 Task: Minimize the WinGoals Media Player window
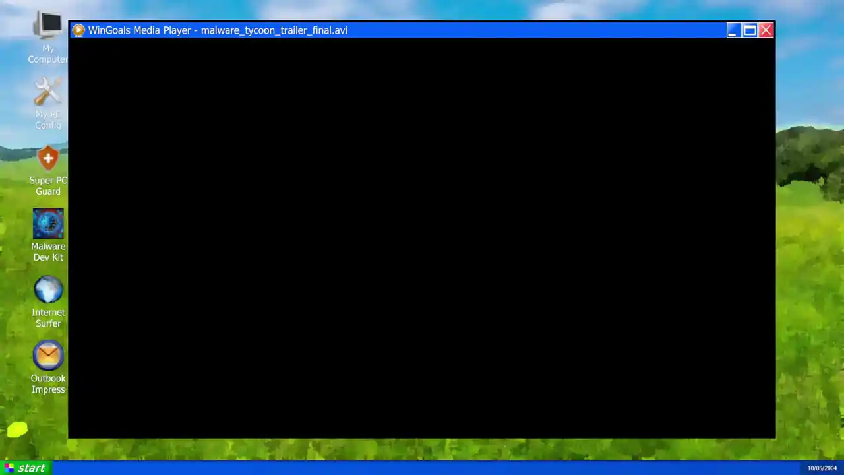click(x=734, y=30)
